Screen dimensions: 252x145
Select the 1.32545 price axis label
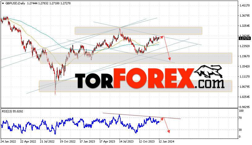tap(245, 26)
